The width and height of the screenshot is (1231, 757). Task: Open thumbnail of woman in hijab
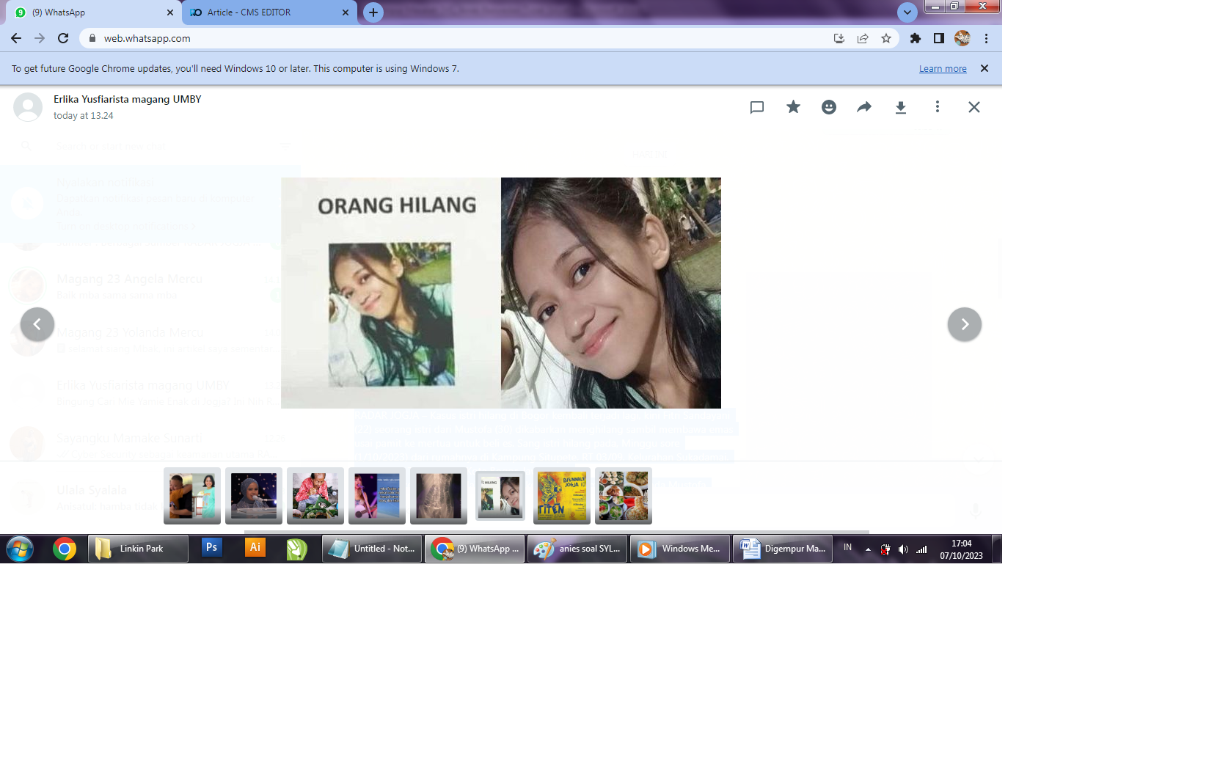click(x=254, y=496)
